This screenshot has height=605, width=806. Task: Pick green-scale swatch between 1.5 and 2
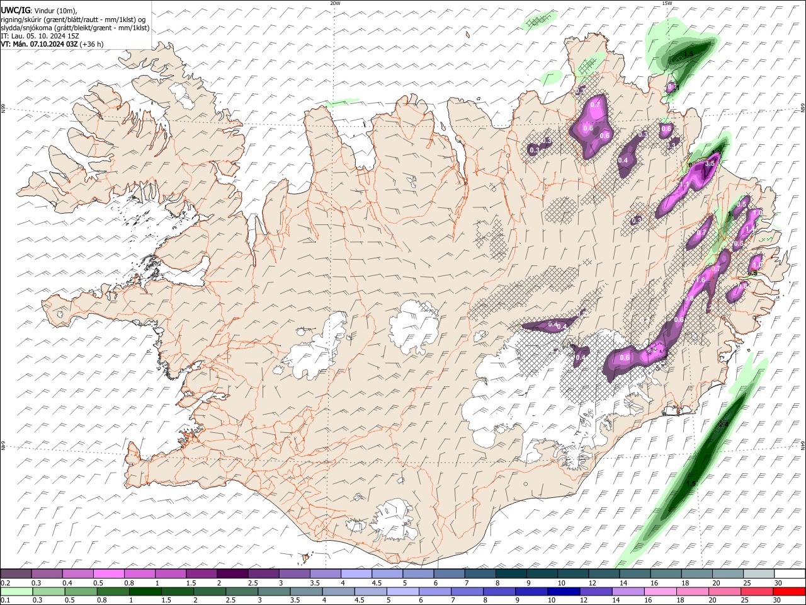pyautogui.click(x=177, y=591)
